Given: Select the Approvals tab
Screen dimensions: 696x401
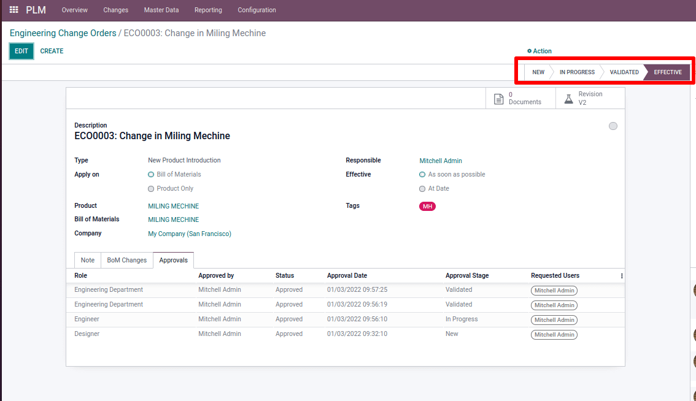Looking at the screenshot, I should click(174, 260).
